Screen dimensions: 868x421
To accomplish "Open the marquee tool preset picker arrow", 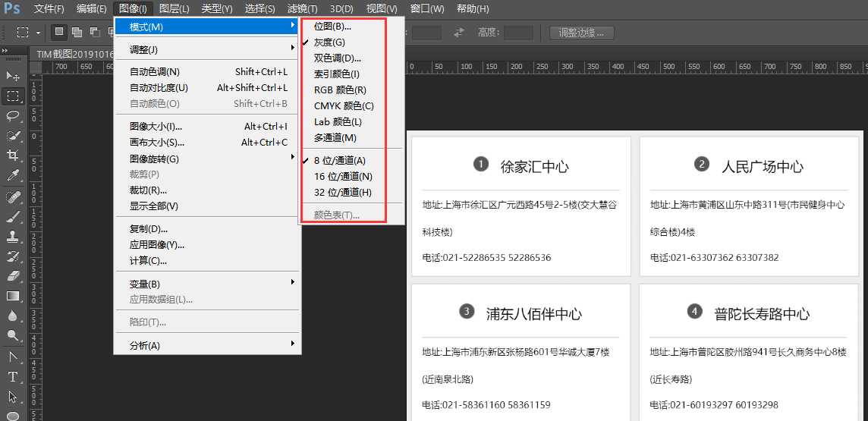I will [x=38, y=33].
